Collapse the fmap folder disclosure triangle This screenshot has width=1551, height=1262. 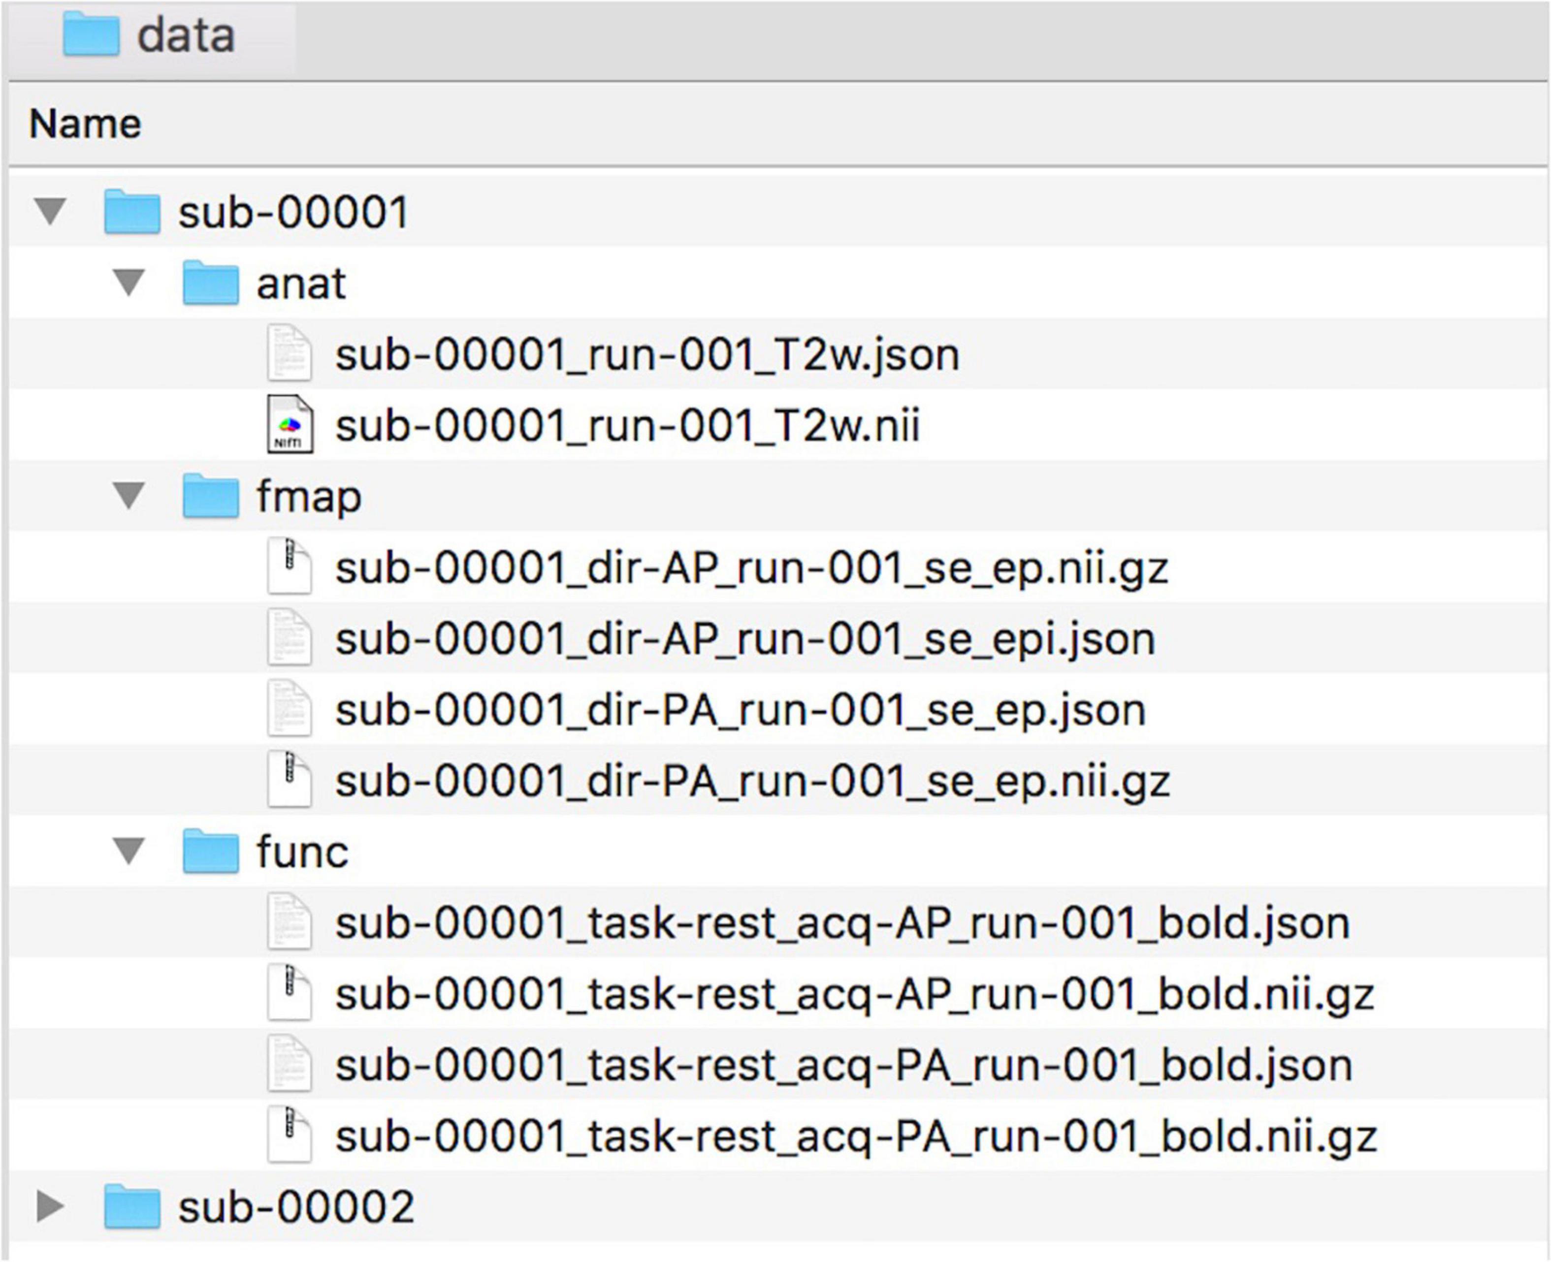click(129, 496)
